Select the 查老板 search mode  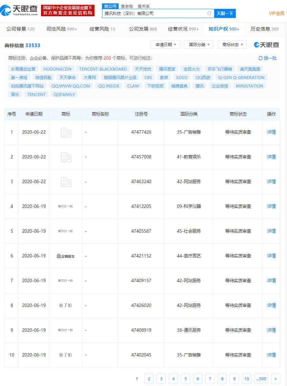tap(127, 6)
